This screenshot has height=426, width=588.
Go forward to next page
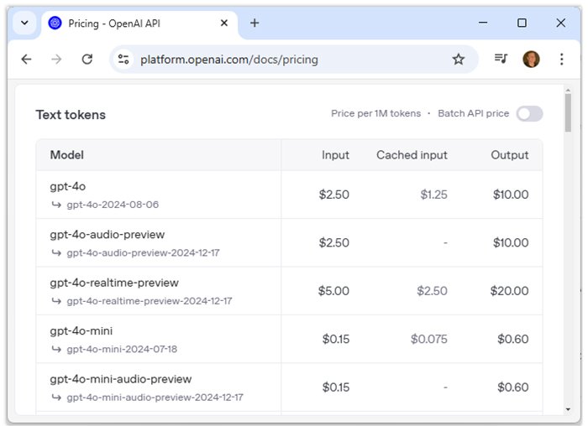pyautogui.click(x=56, y=60)
